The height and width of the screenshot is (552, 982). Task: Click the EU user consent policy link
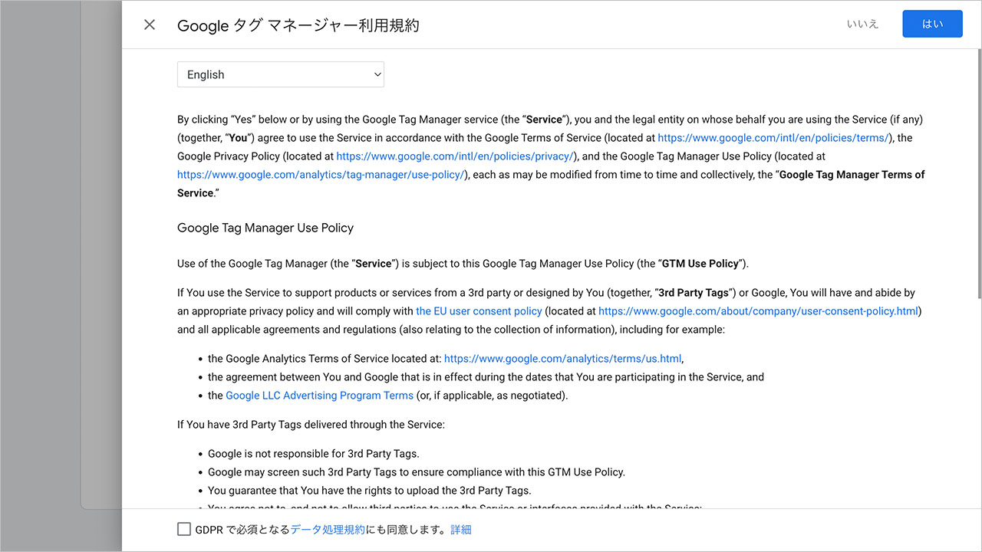479,310
